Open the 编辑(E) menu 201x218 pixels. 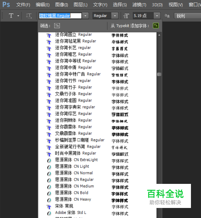tap(43, 5)
